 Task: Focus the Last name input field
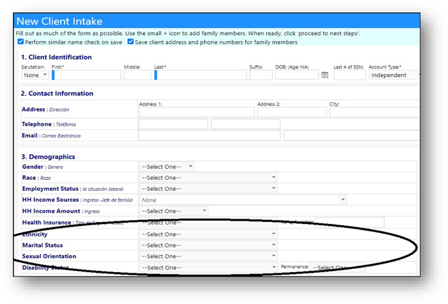coord(200,75)
